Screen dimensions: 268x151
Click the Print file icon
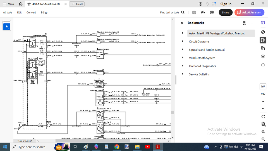click(x=212, y=12)
